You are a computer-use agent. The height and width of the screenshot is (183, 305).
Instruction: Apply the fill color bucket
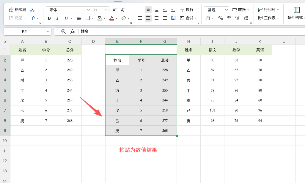pos(100,18)
